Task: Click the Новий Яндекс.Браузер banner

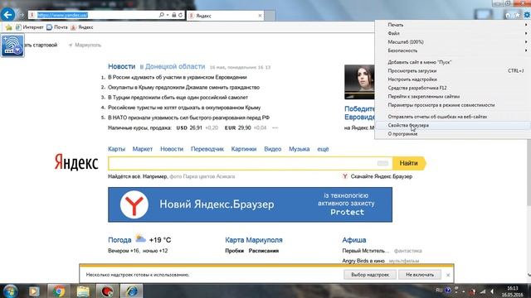Action: pos(250,204)
